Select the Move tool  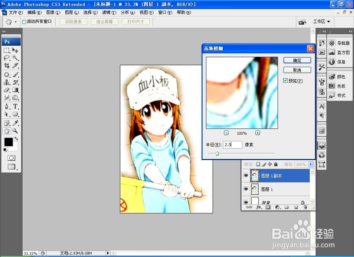[x=15, y=50]
